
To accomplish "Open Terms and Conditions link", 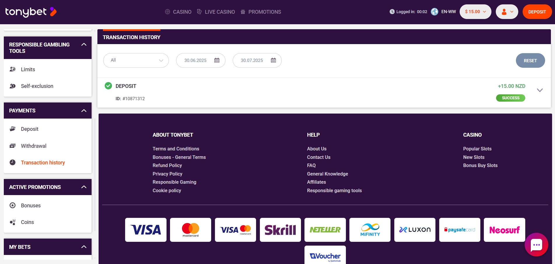I will (x=176, y=149).
